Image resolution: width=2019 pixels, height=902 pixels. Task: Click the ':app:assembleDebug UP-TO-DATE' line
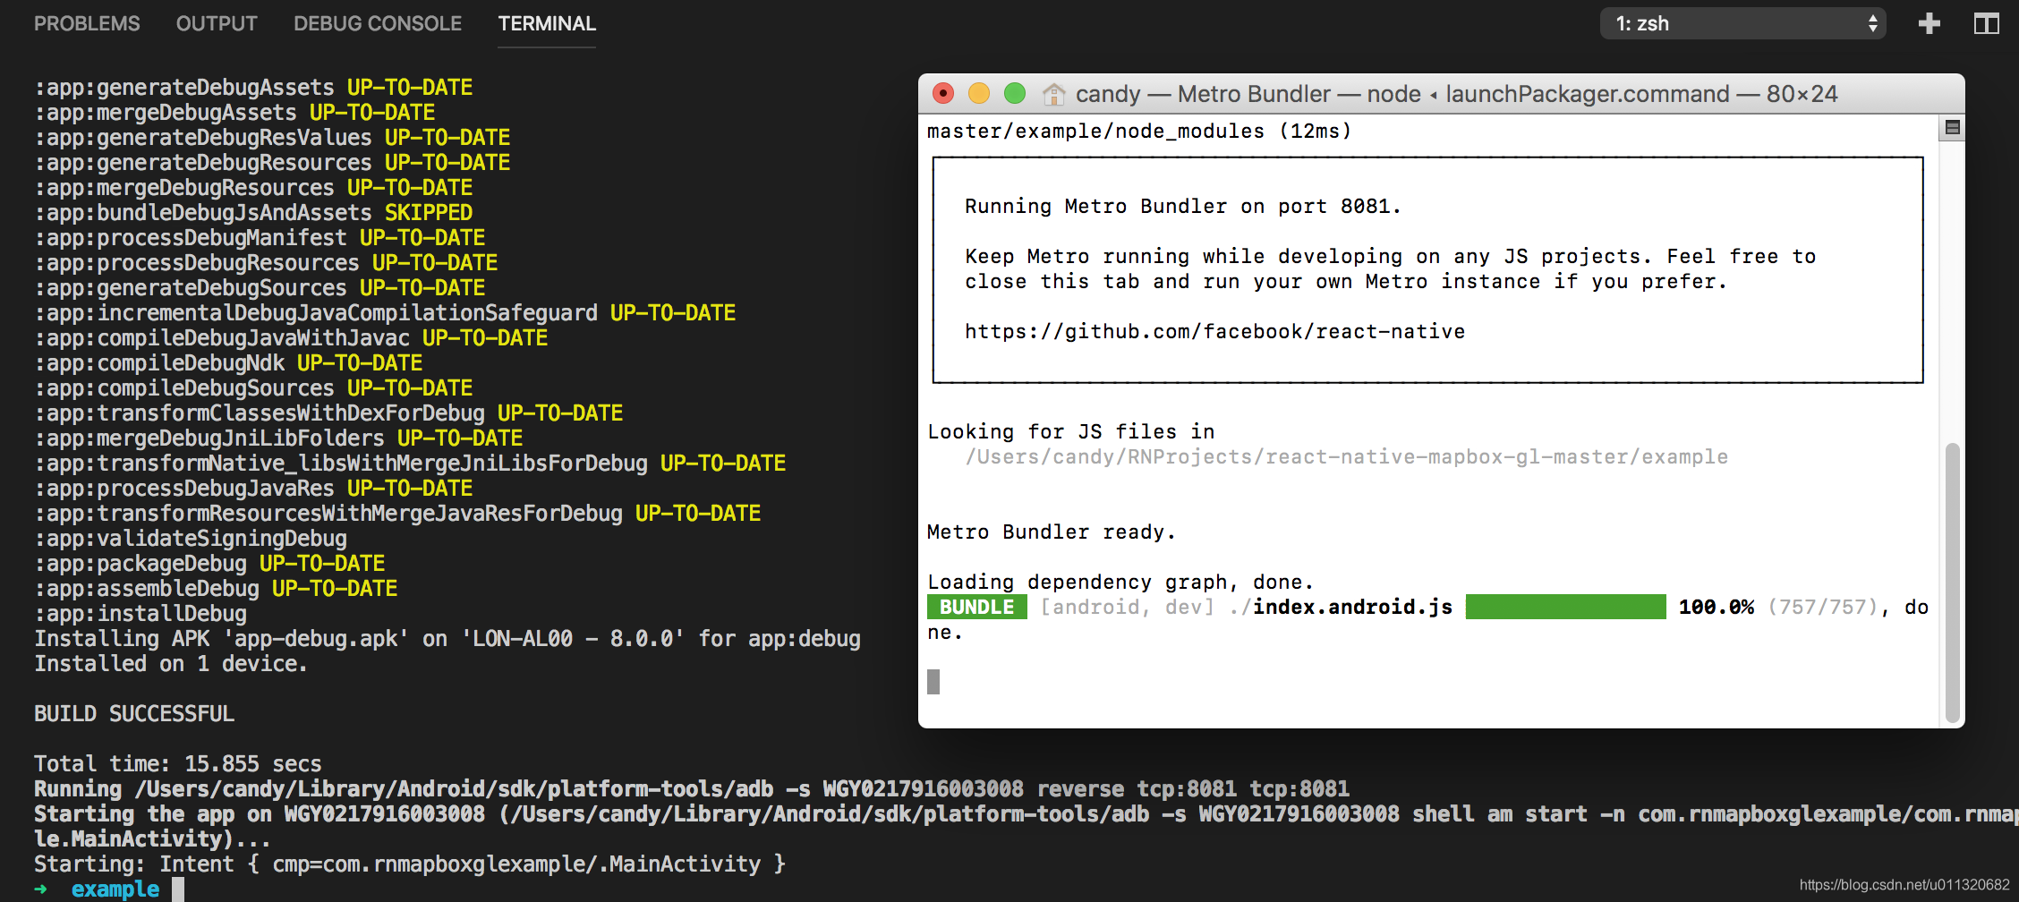[x=216, y=589]
